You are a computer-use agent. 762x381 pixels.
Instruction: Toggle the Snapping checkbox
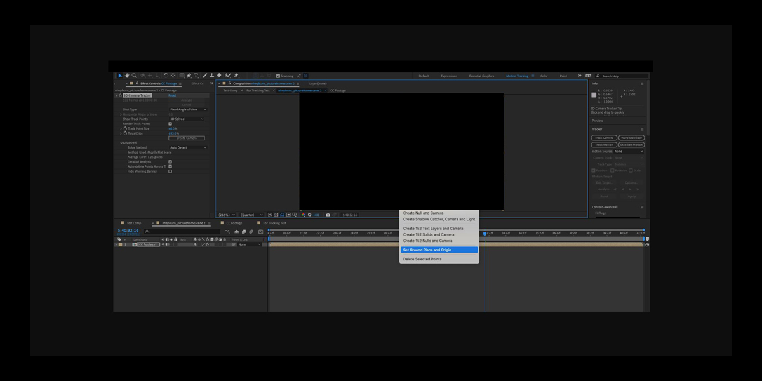pyautogui.click(x=278, y=76)
